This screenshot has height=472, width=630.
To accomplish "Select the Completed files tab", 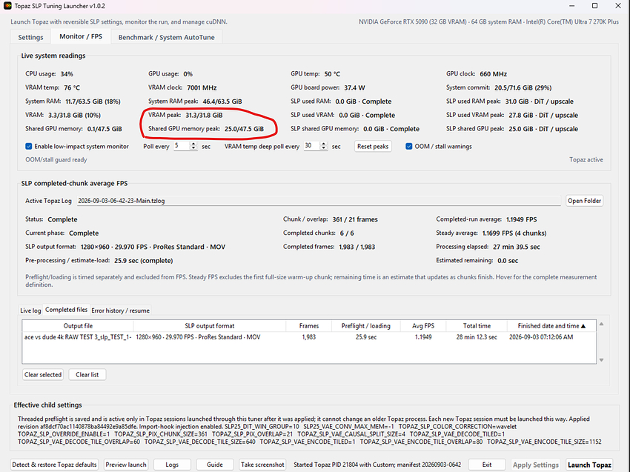I will click(x=66, y=310).
